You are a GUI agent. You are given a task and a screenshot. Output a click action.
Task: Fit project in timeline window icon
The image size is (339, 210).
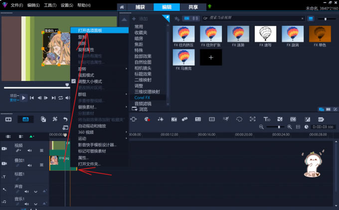click(298, 127)
